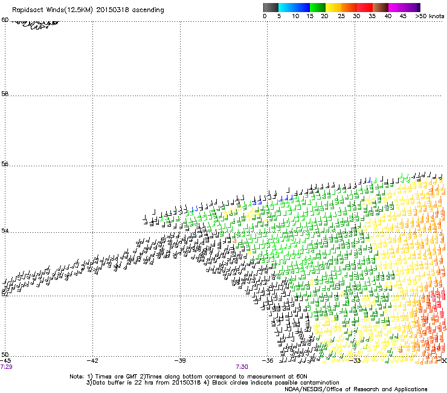Click the title text 'Rapidscat Winds(12.5KM) 20150318 ascending'
Viewport: 447px width, 393px height.
(x=88, y=10)
